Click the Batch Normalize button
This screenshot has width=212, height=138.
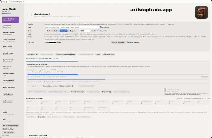[69, 117]
